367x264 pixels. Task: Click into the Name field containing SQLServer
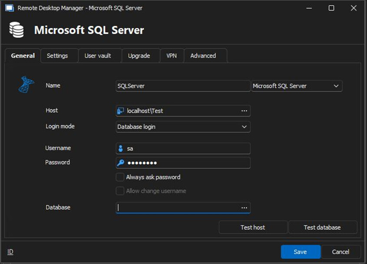click(x=183, y=86)
